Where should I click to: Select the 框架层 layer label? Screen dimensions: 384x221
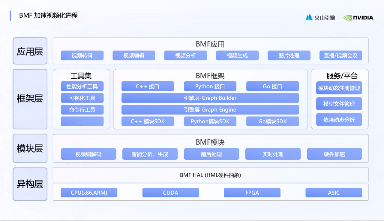(x=30, y=99)
